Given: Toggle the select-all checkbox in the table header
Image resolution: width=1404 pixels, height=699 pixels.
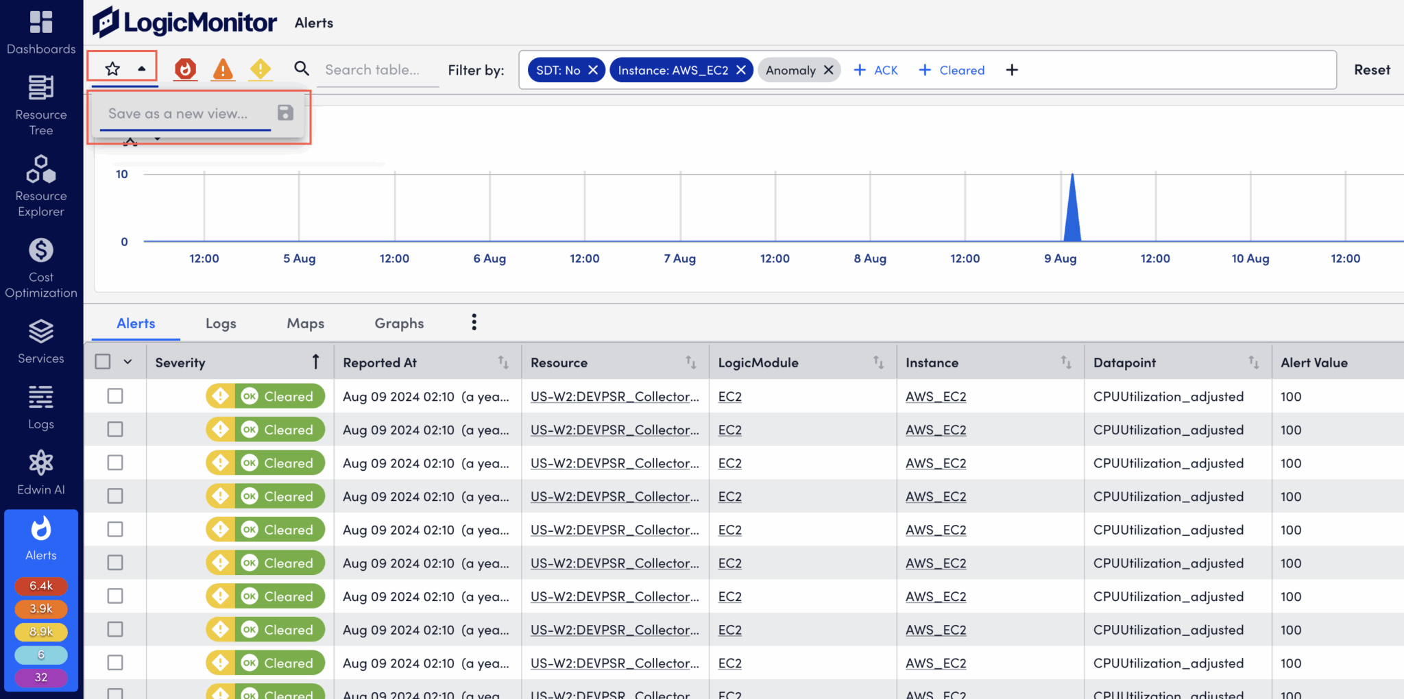Looking at the screenshot, I should (x=102, y=362).
